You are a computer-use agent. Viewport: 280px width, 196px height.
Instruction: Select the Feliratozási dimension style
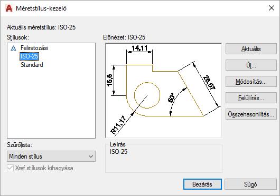pos(34,48)
